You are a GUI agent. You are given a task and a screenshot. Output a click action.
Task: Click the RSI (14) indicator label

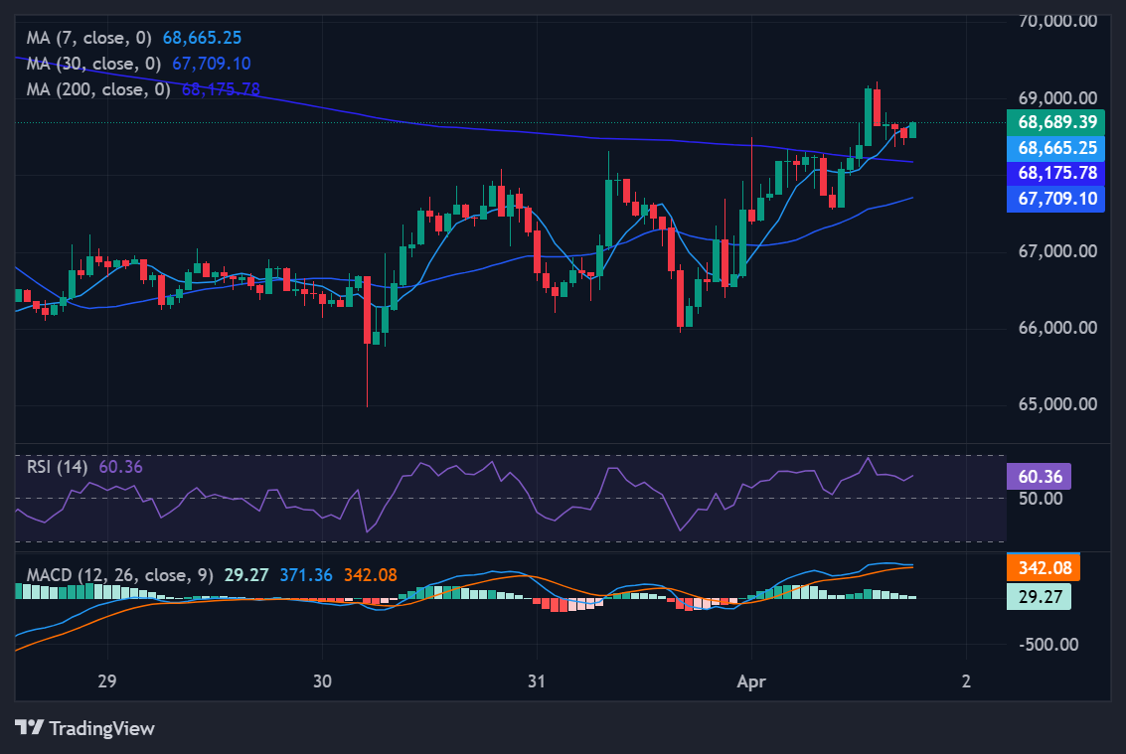coord(57,466)
